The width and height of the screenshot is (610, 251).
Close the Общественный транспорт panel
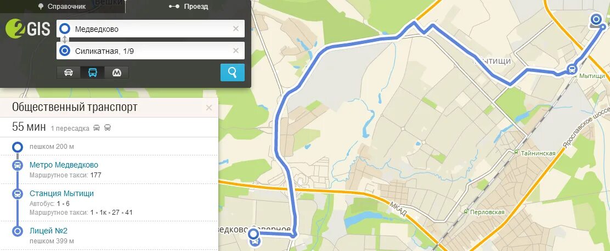[209, 108]
